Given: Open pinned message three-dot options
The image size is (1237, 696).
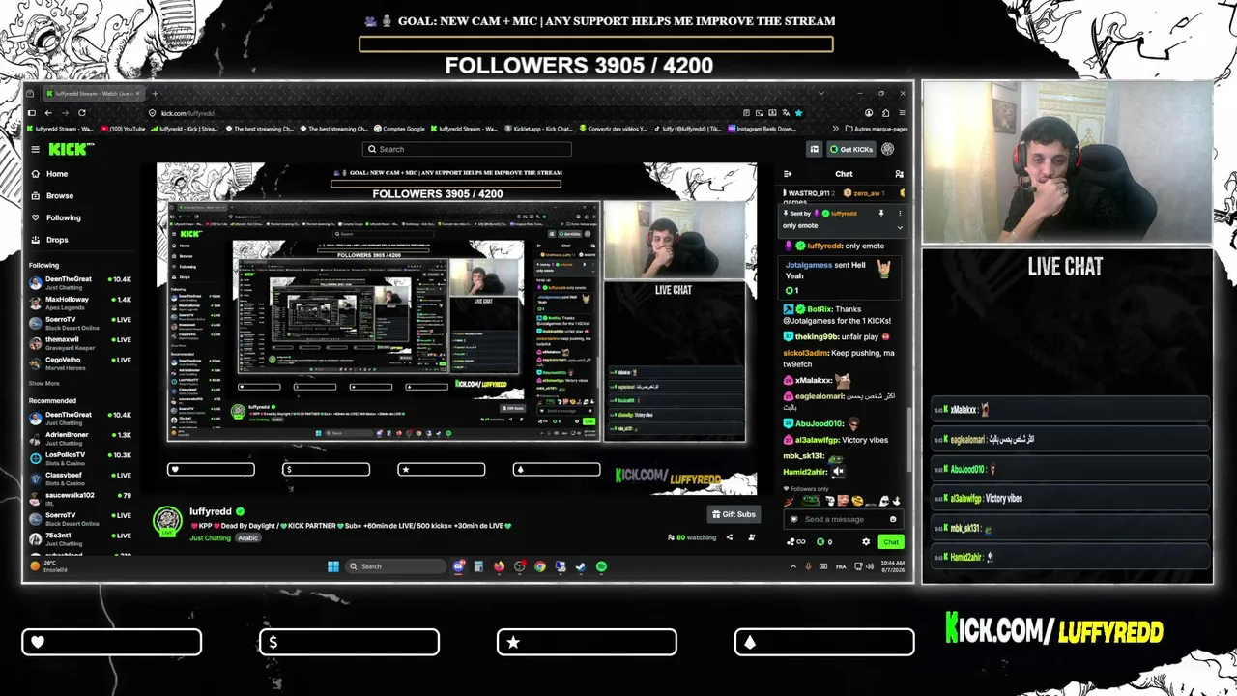Looking at the screenshot, I should 900,213.
